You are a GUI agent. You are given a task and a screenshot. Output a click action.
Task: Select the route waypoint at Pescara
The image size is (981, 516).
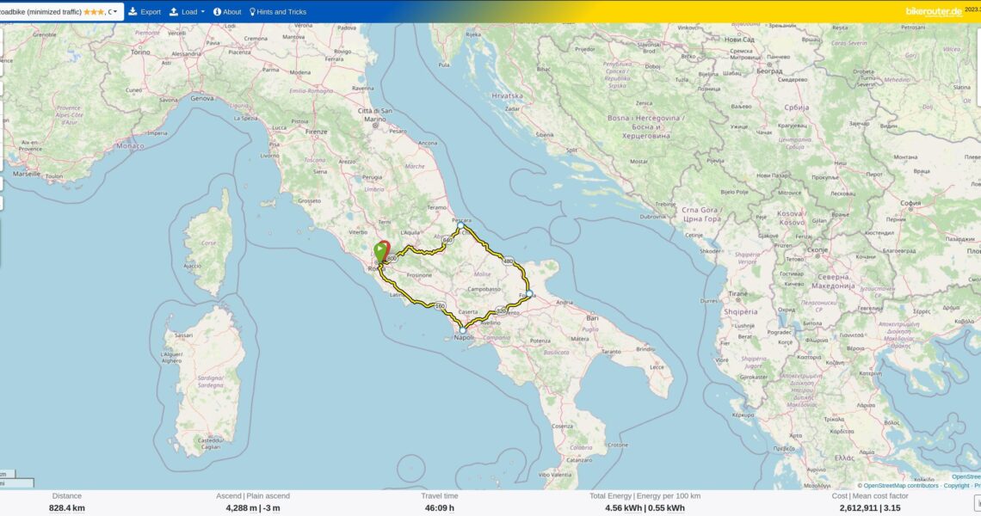(x=460, y=225)
